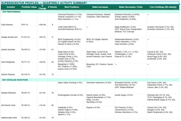Select cell starting 'Acutaas Chemicals (1.2%, 9Q)'
Viewport: 181px width, 121px height.
coord(163,32)
